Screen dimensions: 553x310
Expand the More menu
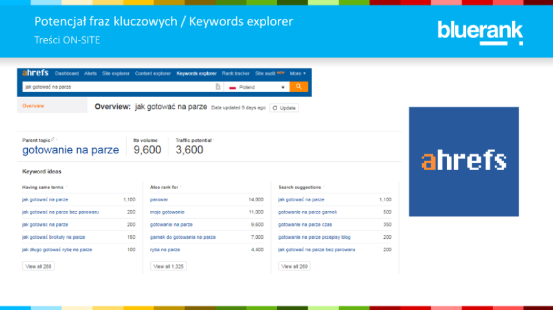click(298, 73)
